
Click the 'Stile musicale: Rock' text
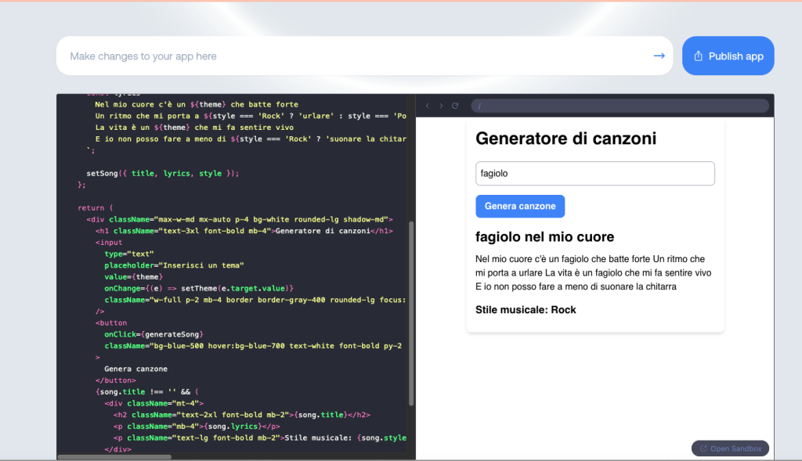526,310
